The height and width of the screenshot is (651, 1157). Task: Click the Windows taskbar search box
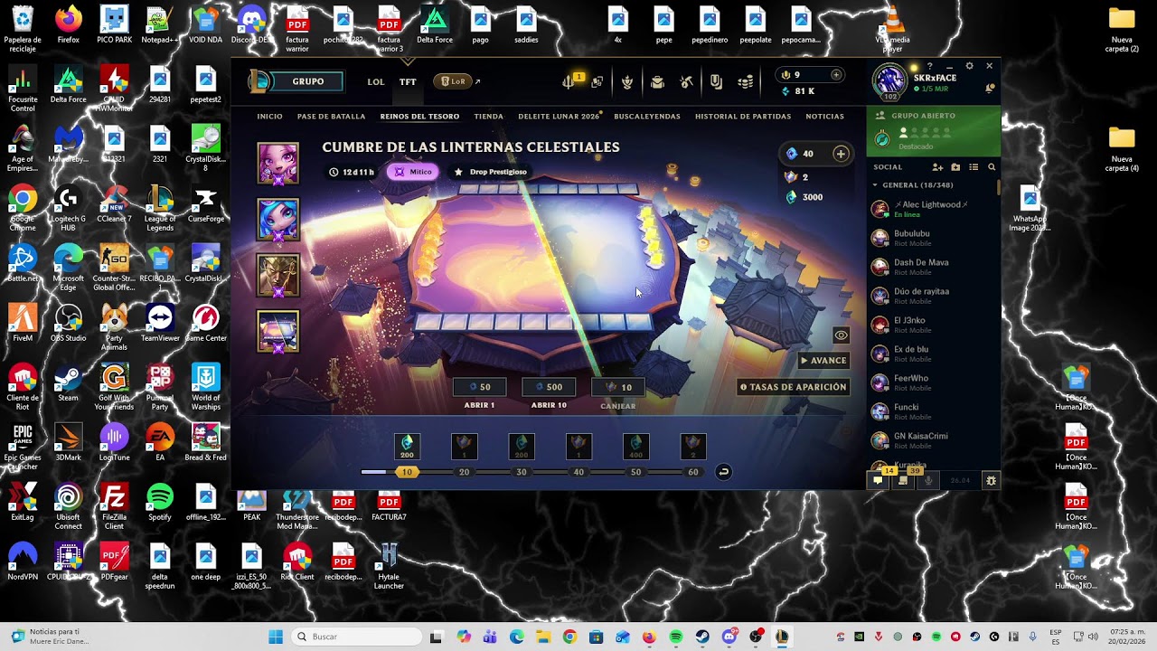[x=356, y=637]
